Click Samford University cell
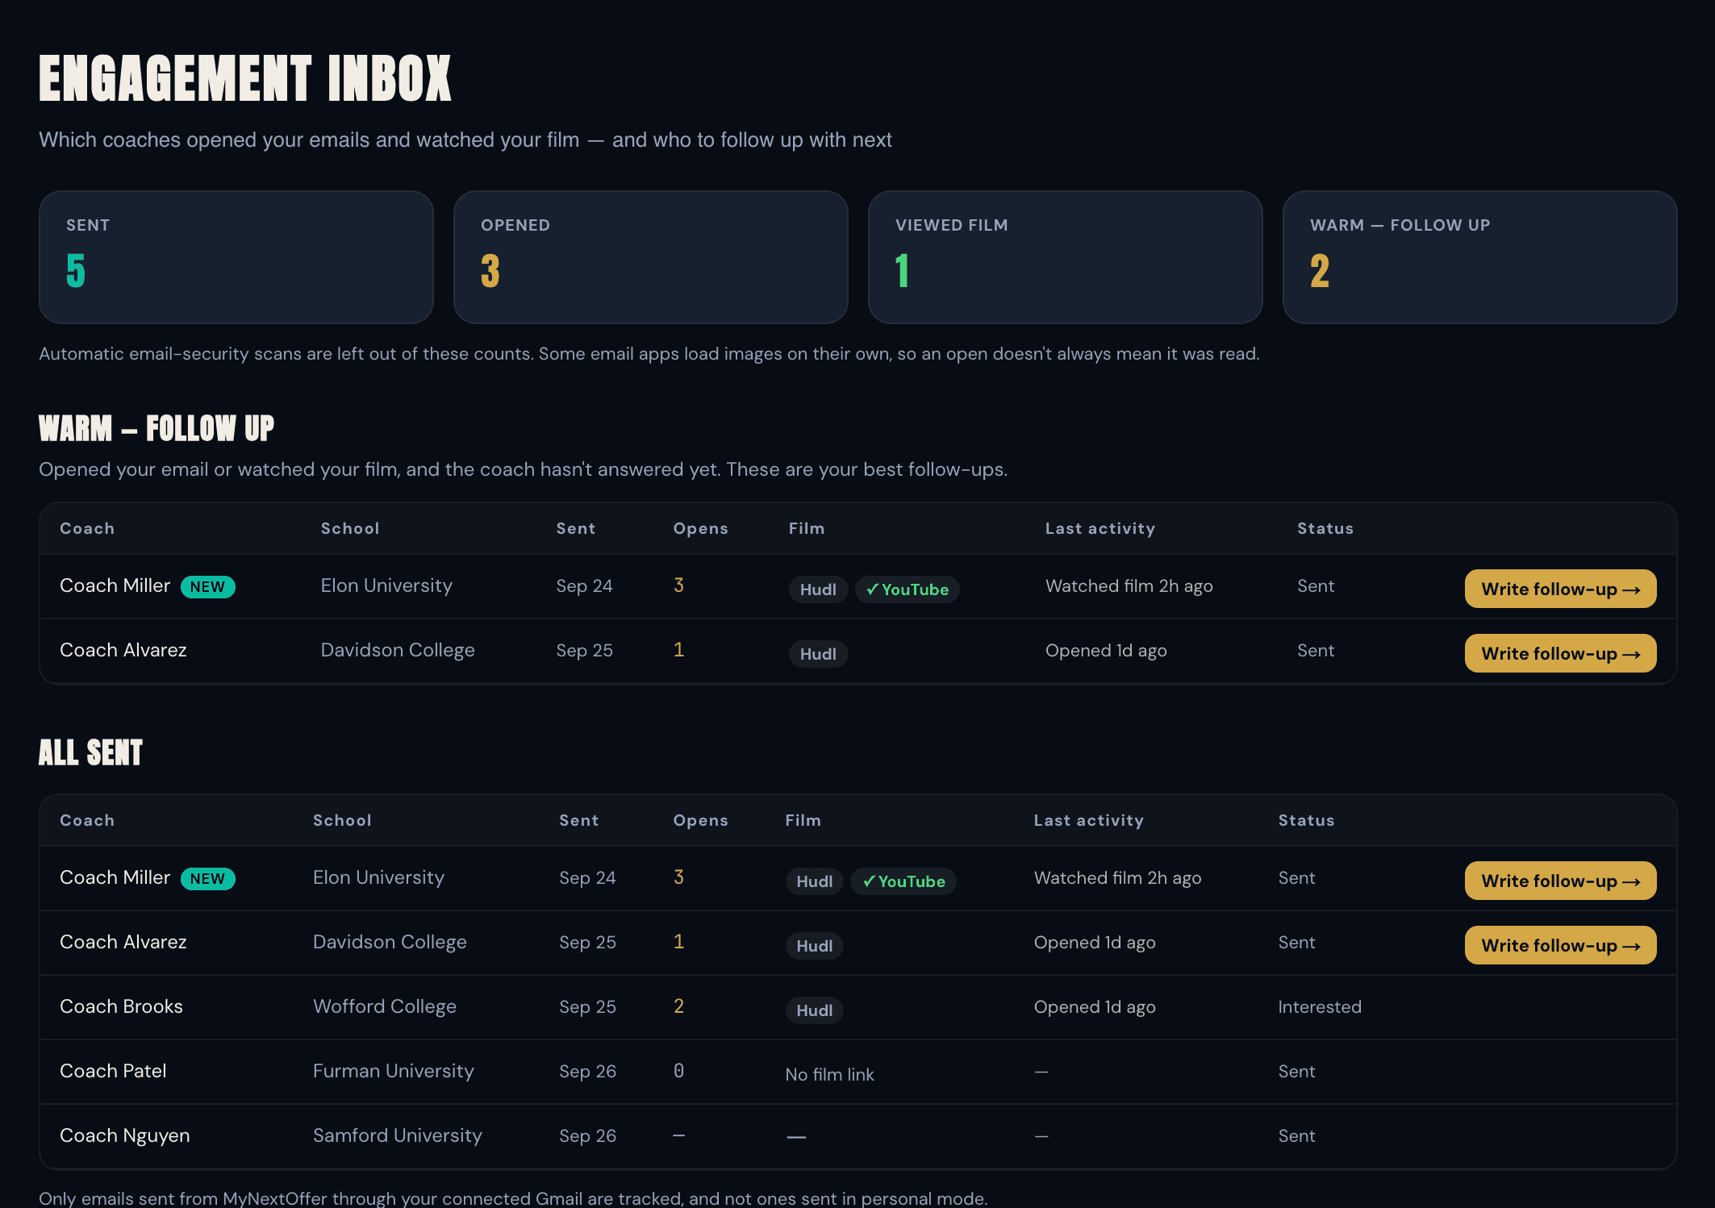This screenshot has height=1208, width=1715. pos(398,1135)
